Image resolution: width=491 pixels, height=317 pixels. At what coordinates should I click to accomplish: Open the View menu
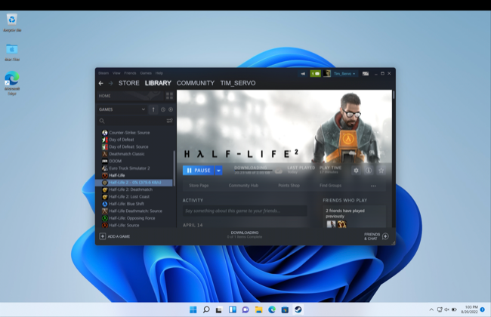click(116, 73)
